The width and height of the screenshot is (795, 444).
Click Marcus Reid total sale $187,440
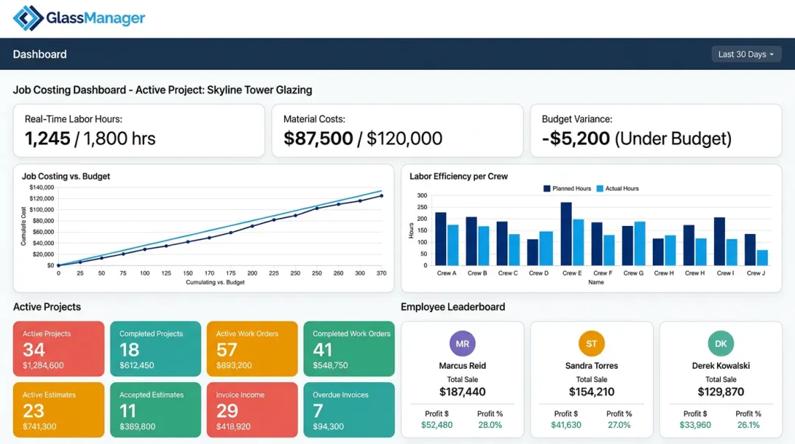tap(462, 392)
